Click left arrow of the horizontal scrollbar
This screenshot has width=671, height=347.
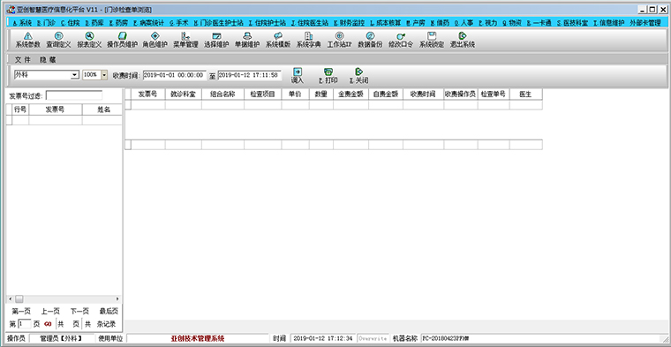pos(11,299)
